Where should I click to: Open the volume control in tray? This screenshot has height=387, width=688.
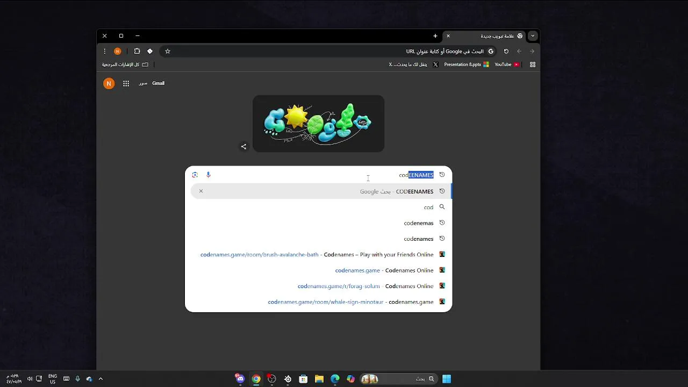pos(30,379)
